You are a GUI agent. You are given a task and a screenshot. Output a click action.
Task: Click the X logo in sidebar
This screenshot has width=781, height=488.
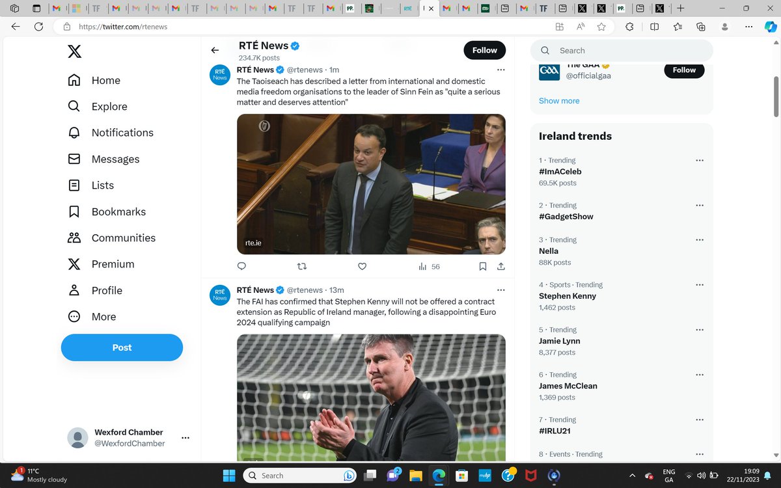point(74,51)
